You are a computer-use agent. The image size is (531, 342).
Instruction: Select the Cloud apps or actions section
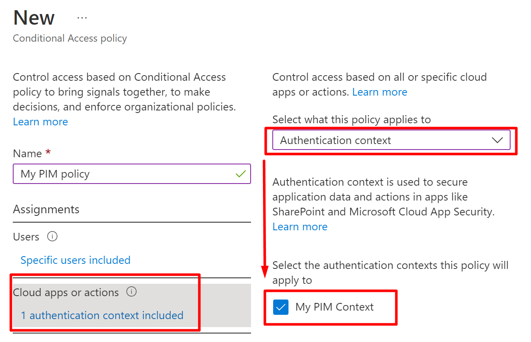coord(66,293)
